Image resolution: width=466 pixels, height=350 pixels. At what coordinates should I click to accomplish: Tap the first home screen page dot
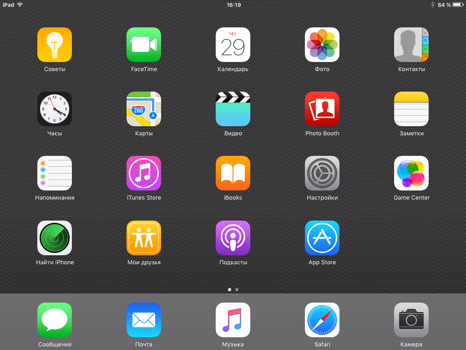point(229,289)
